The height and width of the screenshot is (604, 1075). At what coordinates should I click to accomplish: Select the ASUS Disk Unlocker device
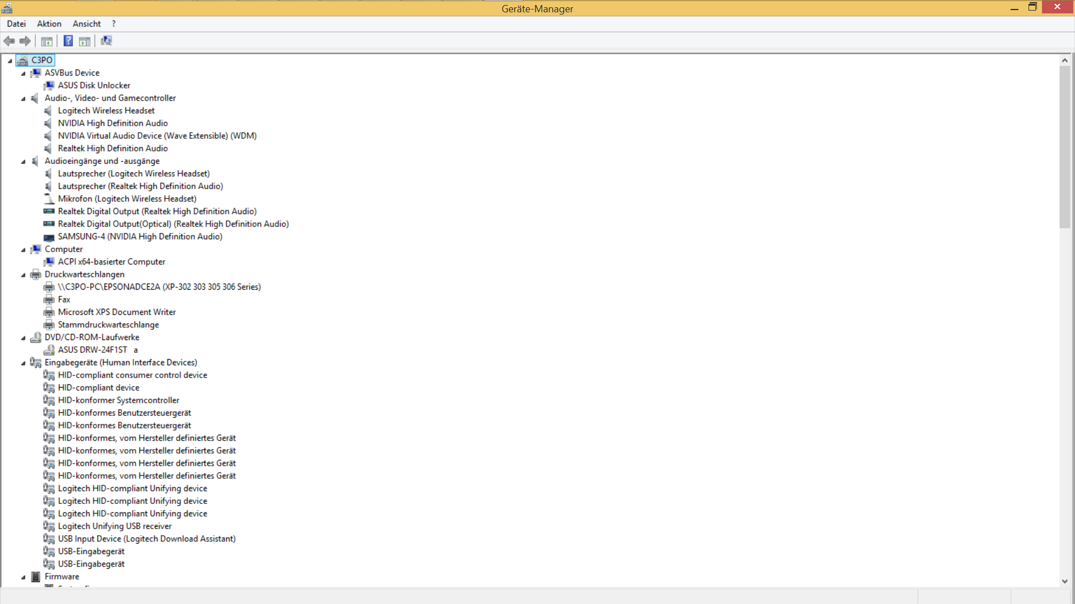pyautogui.click(x=94, y=86)
